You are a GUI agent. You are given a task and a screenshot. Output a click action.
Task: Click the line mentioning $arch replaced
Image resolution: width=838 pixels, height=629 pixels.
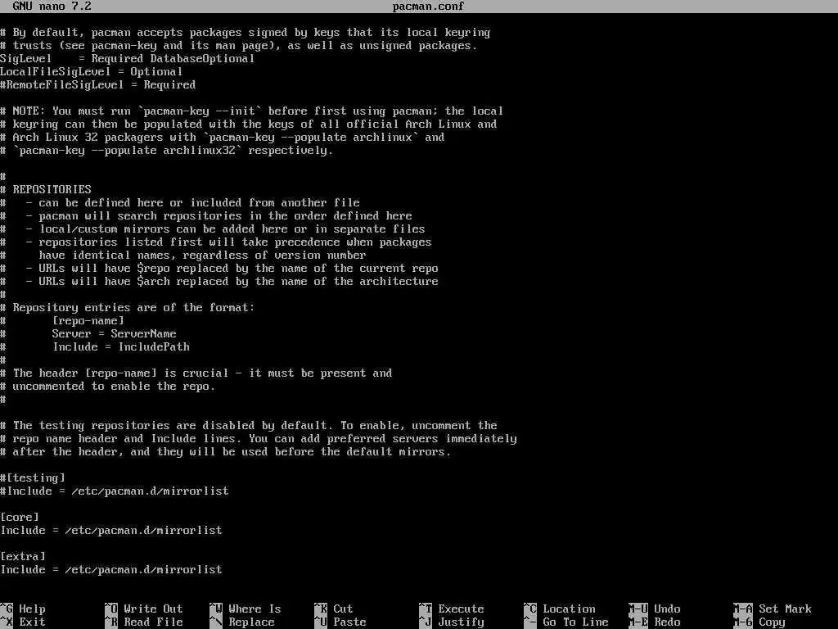click(219, 282)
